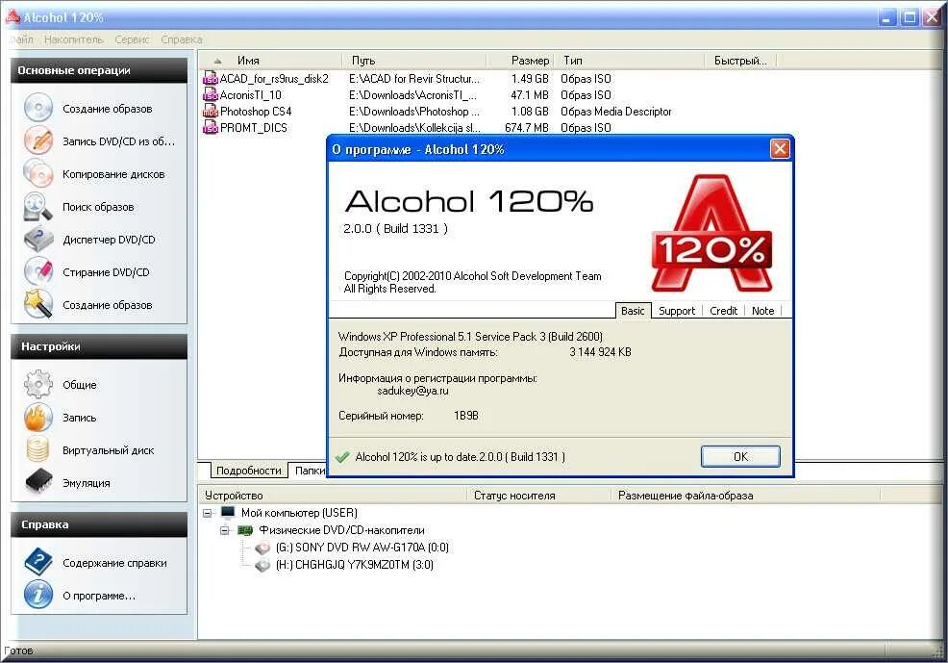Click Виртуальный диск settings link
Screen dimensions: 948x663
[109, 450]
